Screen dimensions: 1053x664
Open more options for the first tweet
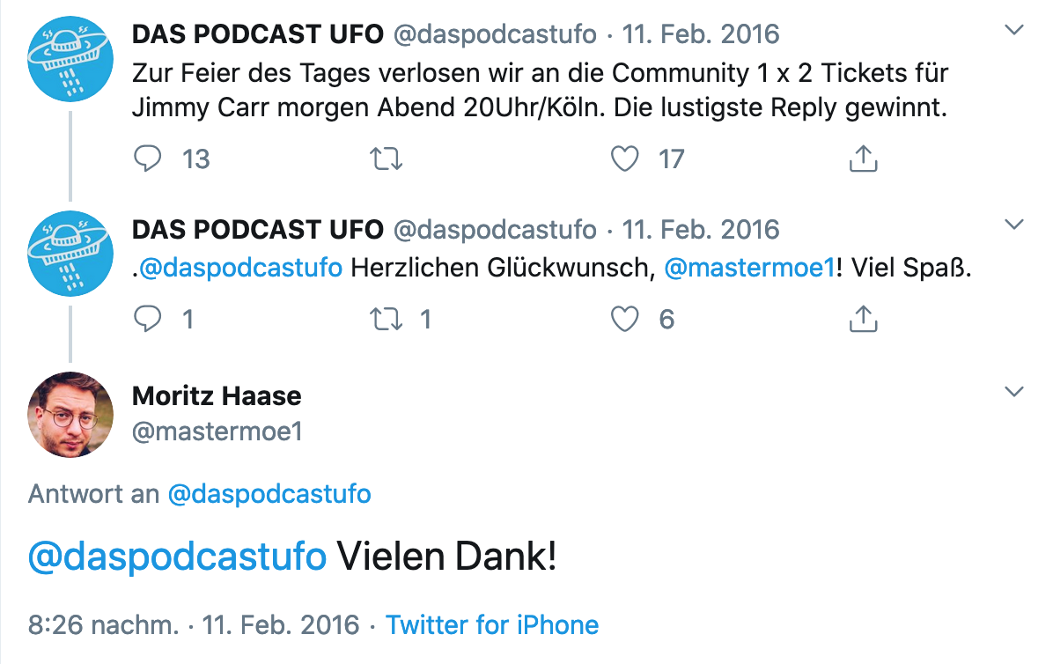click(1014, 31)
